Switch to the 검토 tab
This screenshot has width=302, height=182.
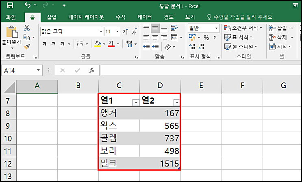point(169,17)
